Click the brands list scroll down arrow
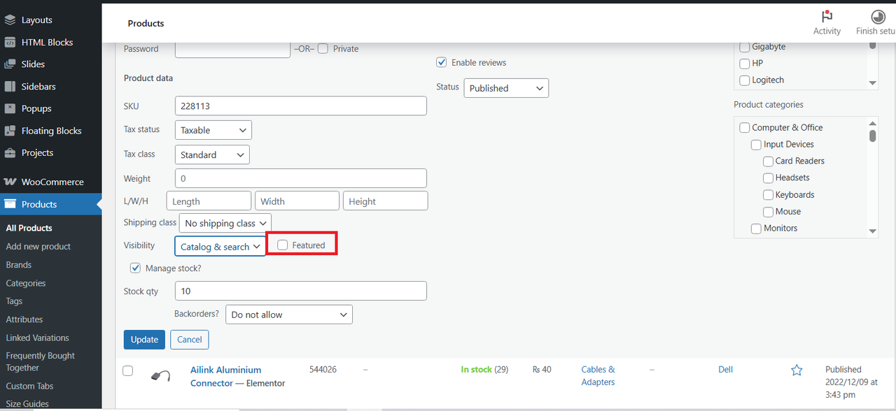Viewport: 896px width, 411px height. coord(873,83)
